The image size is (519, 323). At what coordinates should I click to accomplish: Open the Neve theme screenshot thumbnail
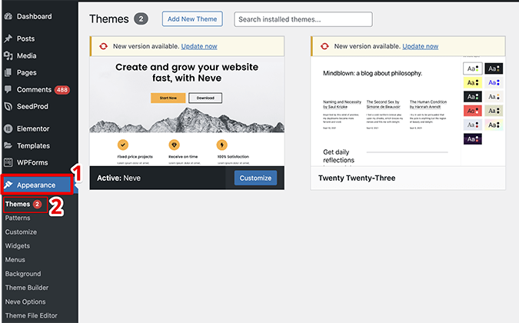187,112
